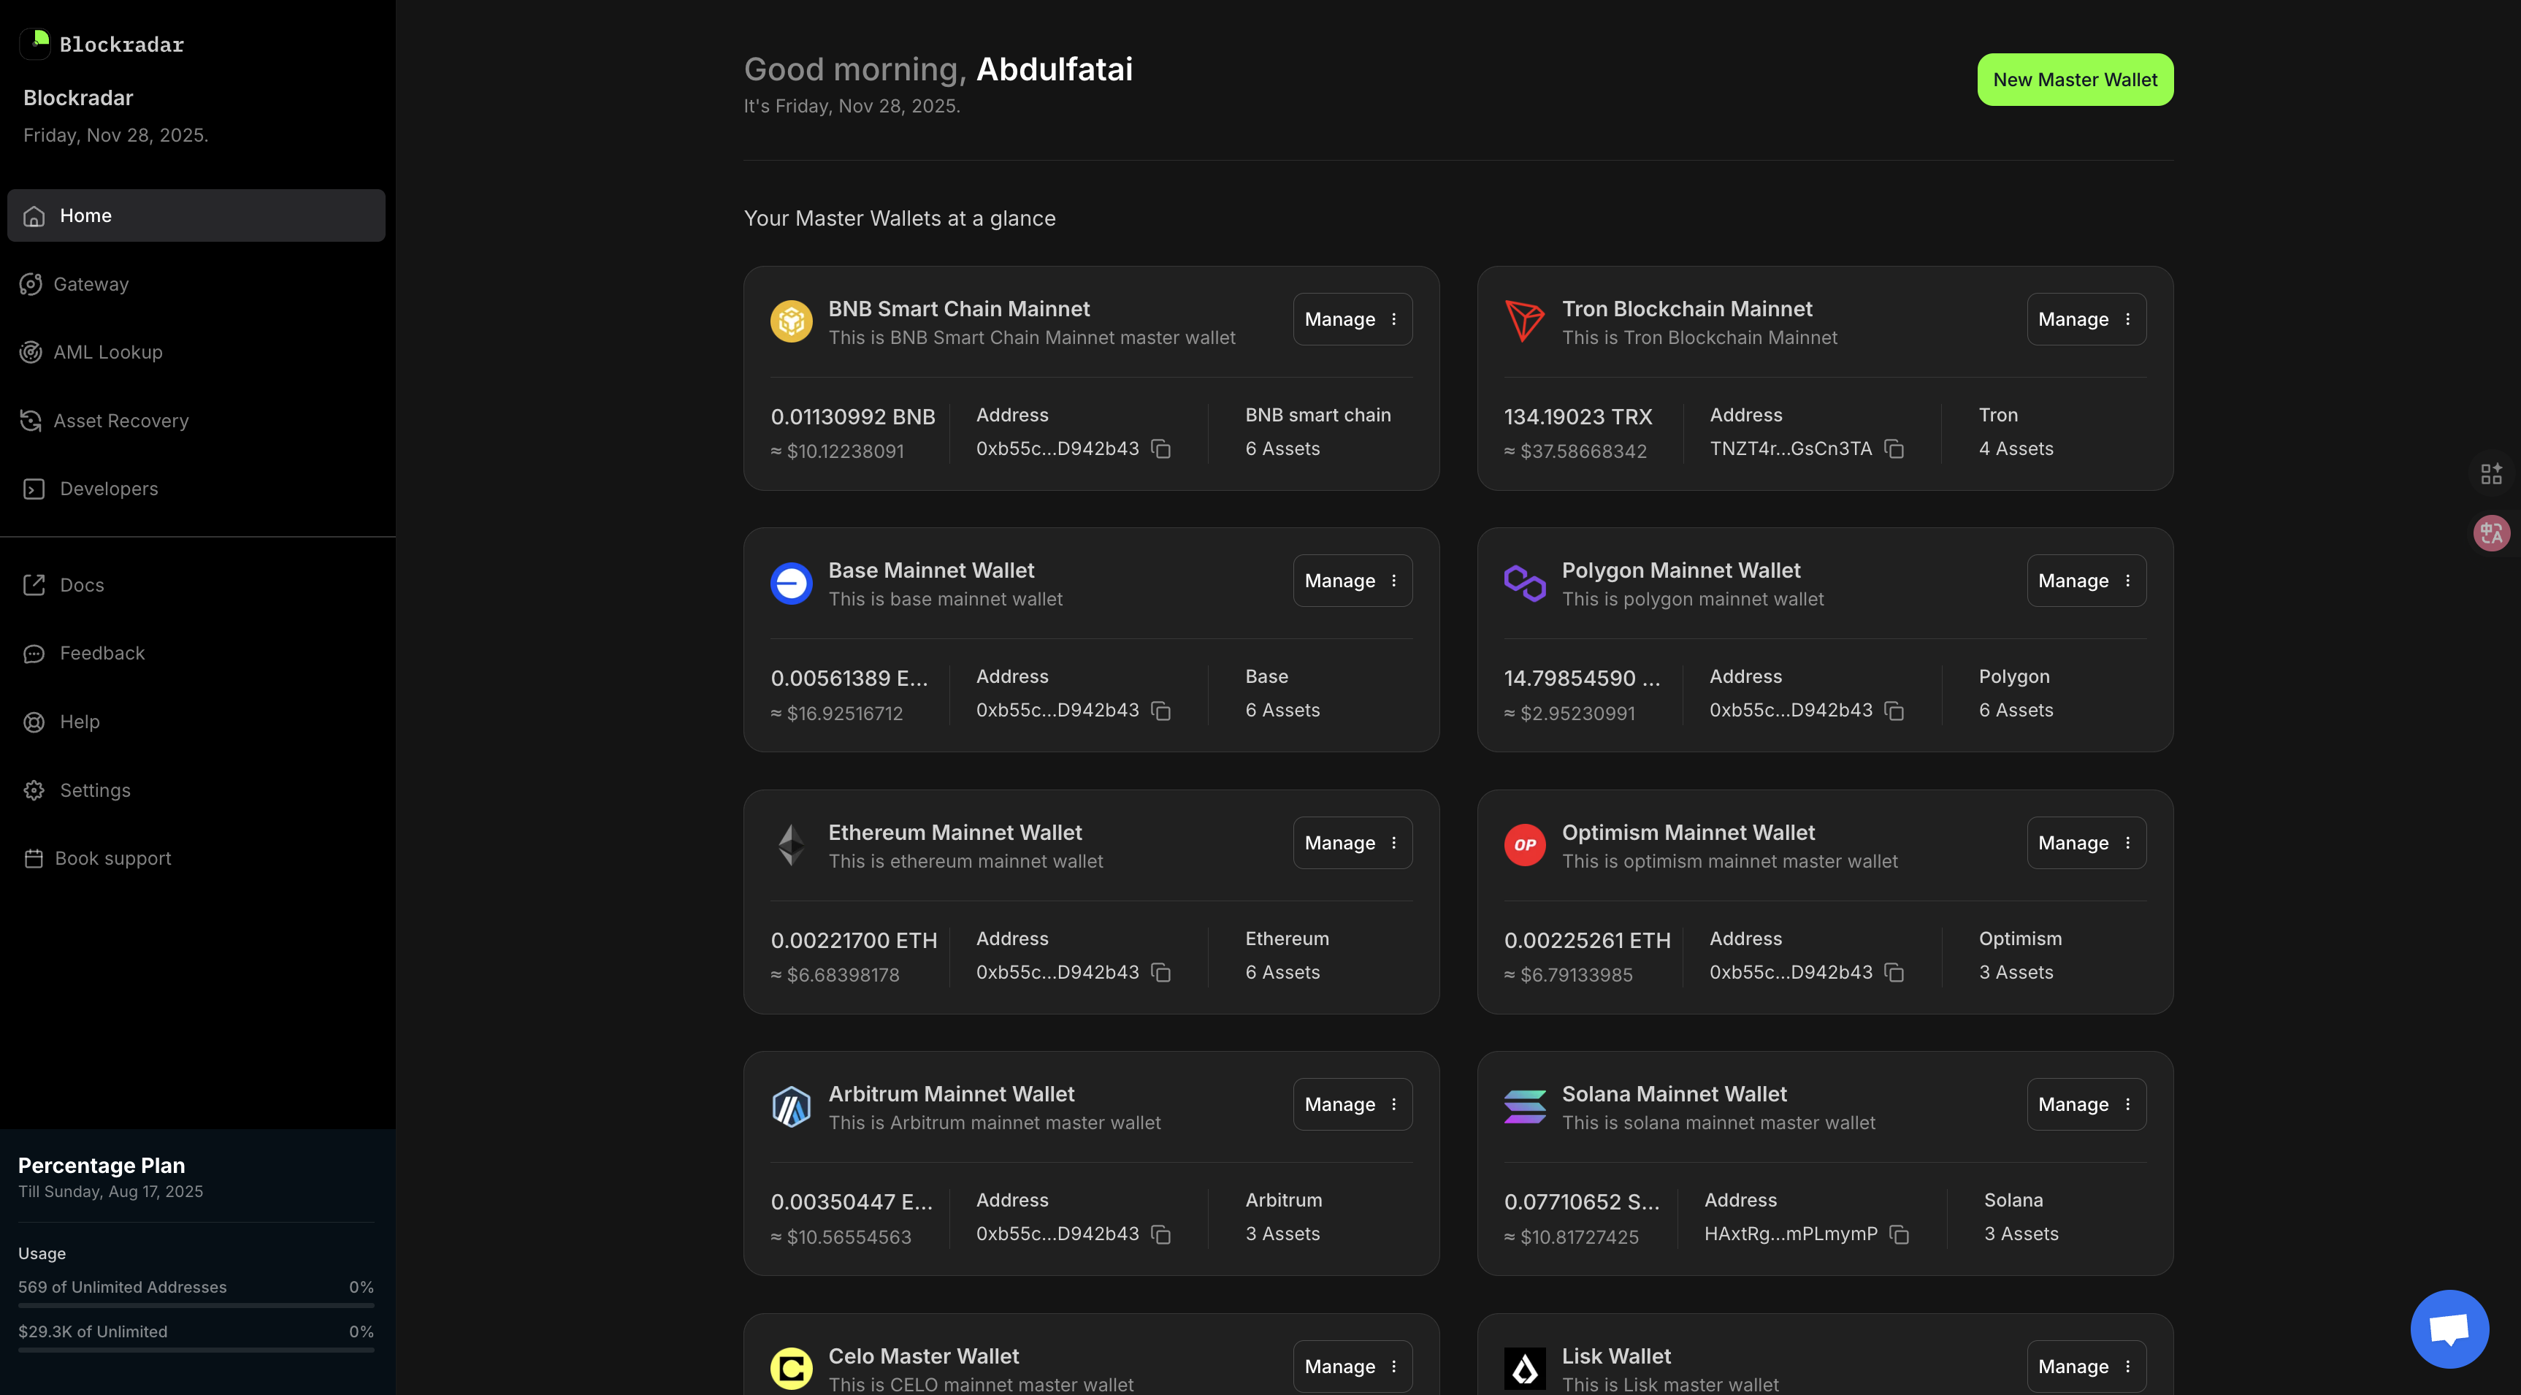The width and height of the screenshot is (2521, 1395).
Task: Expand Manage menu on Tron Blockchain Mainnet
Action: pos(2086,319)
